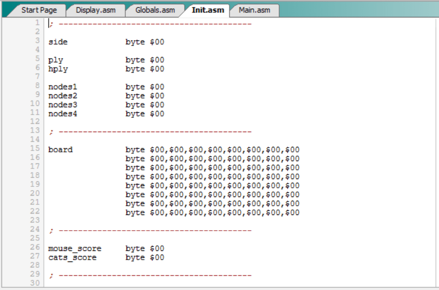Viewport: 439px width, 290px height.
Task: Click the 'hply' label in the code
Action: click(58, 69)
